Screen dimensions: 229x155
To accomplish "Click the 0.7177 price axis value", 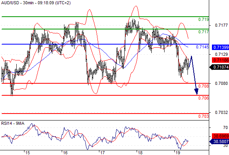I will [x=221, y=25].
